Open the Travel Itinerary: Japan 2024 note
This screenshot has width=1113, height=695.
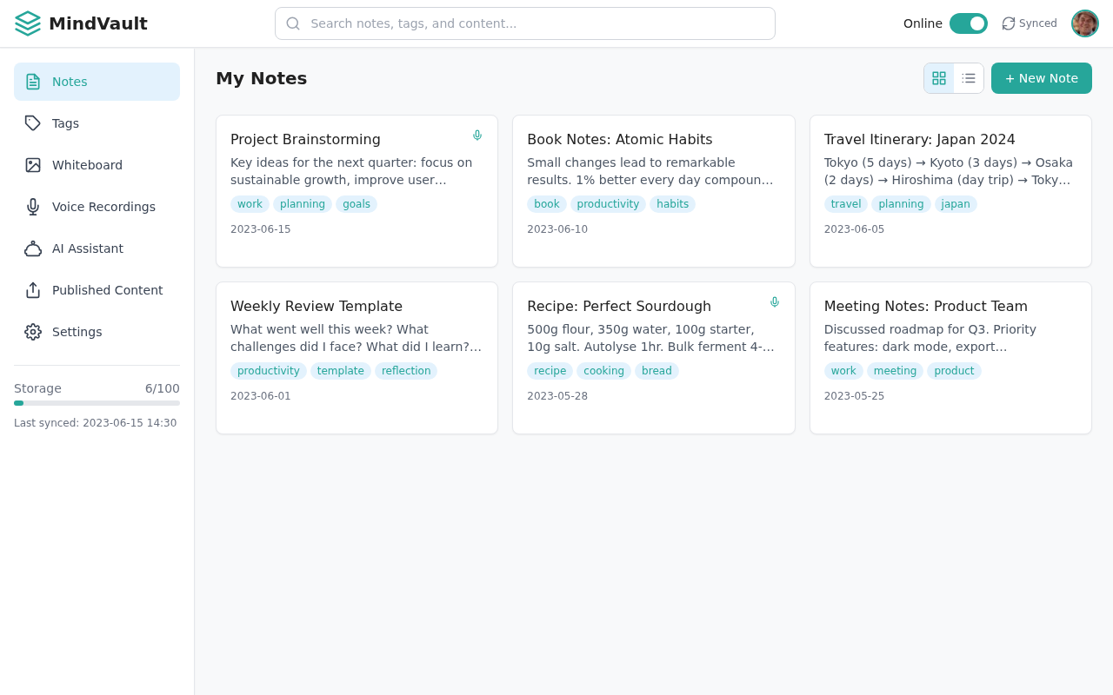(x=919, y=139)
